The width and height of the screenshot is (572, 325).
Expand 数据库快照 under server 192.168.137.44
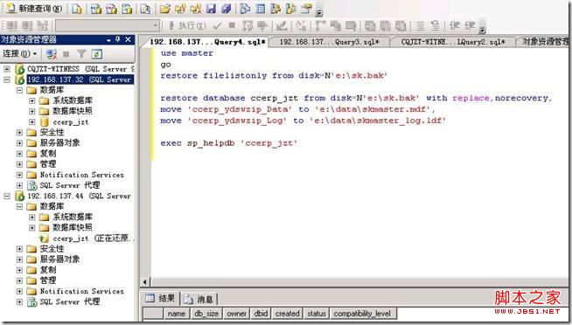coord(32,228)
